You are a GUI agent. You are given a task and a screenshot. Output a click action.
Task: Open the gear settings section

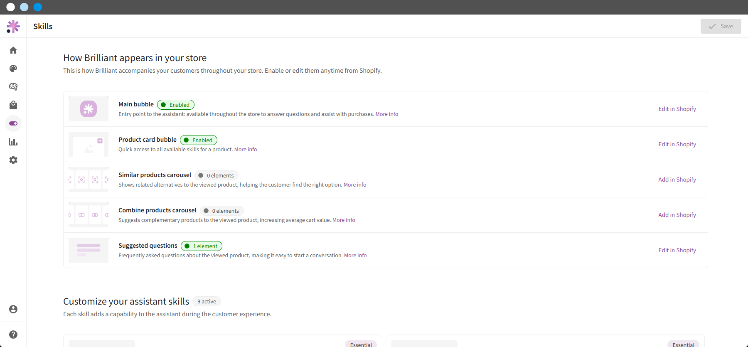[13, 160]
